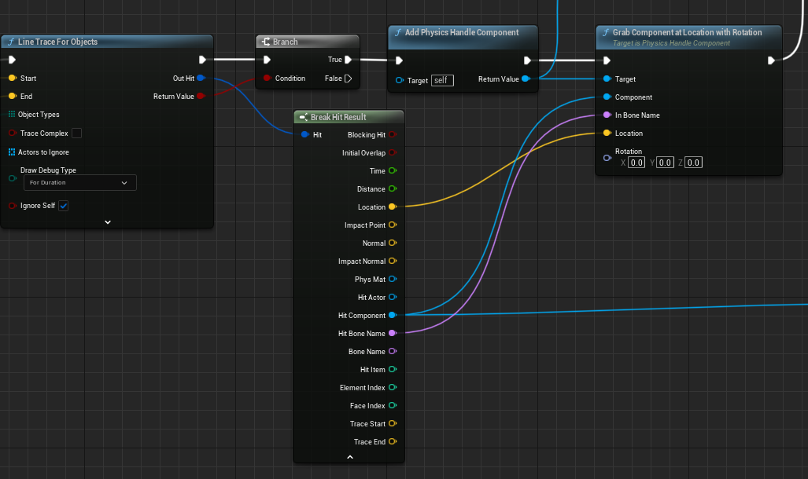Select the Add Physics Handle Component title
The image size is (808, 479).
pyautogui.click(x=462, y=32)
